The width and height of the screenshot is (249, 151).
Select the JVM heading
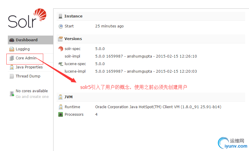[68, 97]
